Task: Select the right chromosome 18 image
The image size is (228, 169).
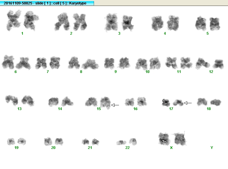Action: click(x=216, y=102)
